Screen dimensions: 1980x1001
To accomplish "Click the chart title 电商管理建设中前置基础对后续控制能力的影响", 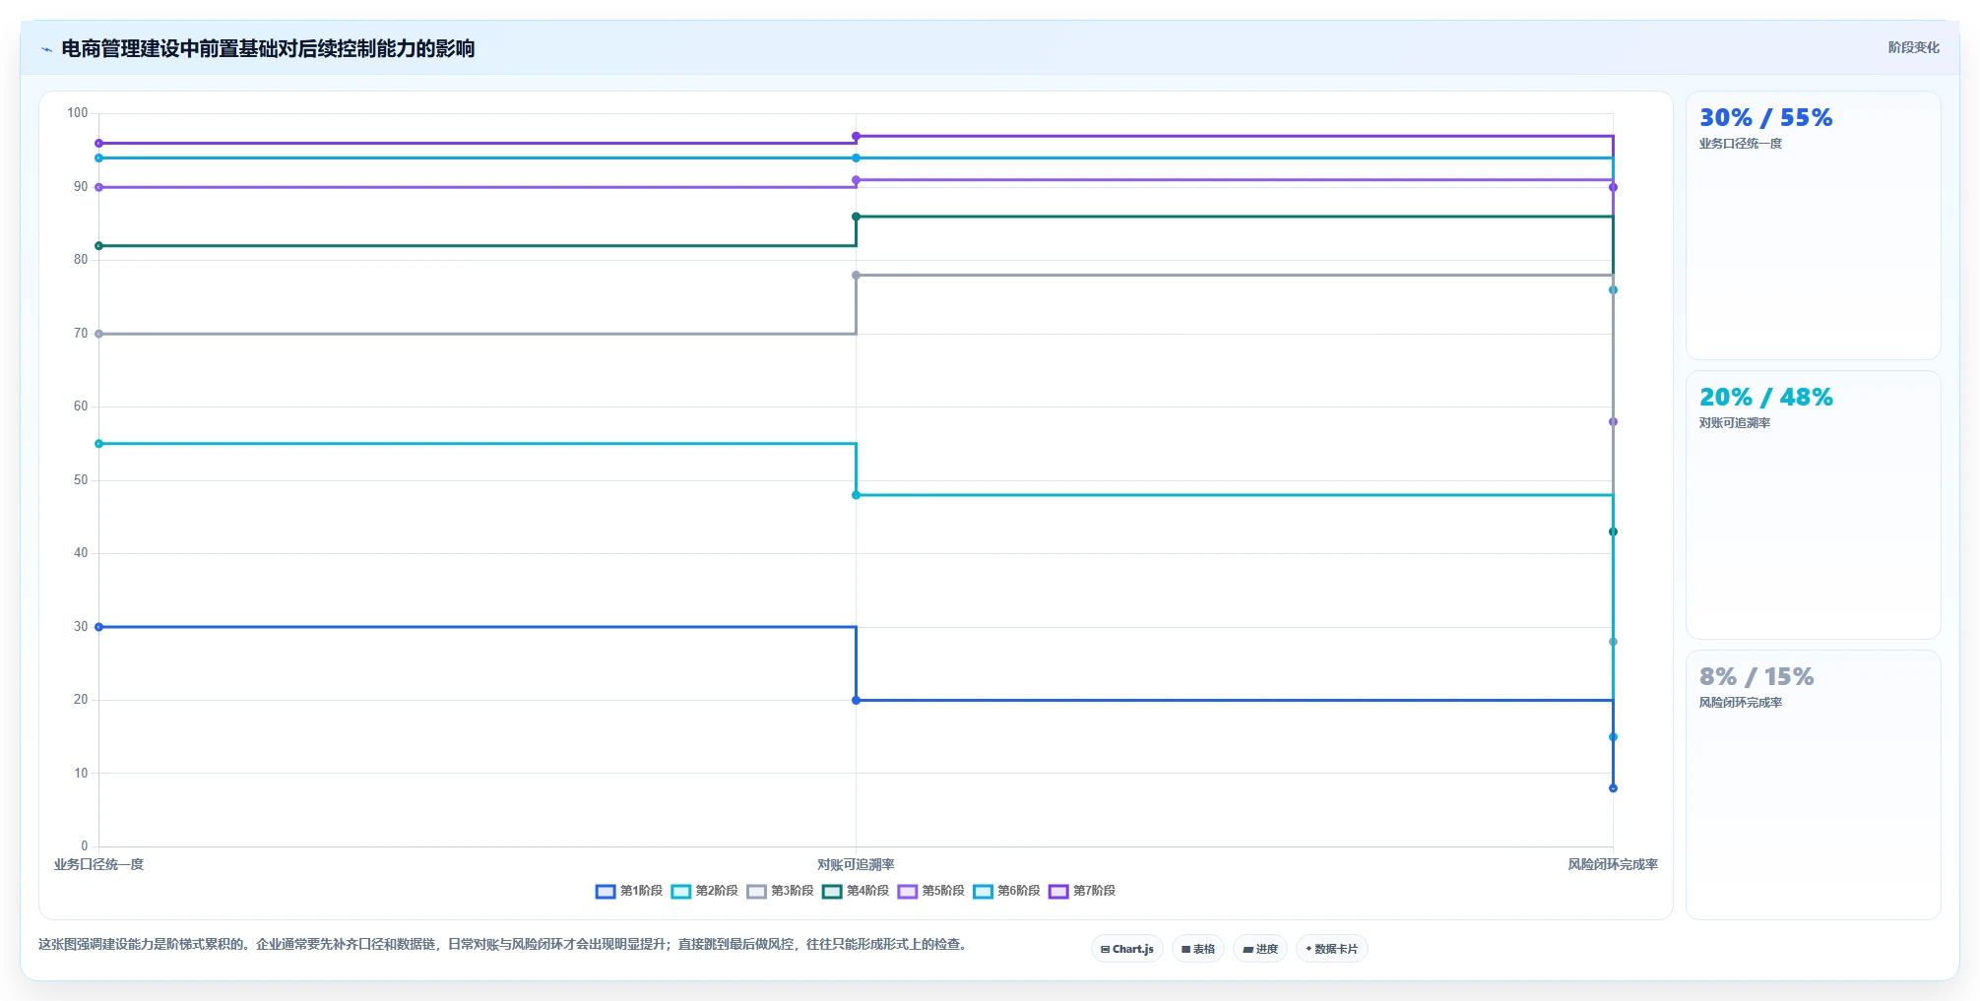I will (268, 48).
